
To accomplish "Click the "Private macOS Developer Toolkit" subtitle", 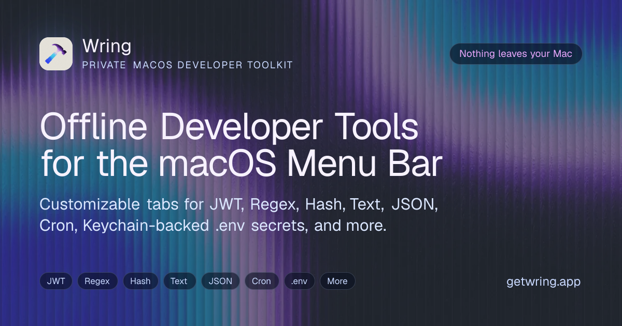I will tap(188, 65).
